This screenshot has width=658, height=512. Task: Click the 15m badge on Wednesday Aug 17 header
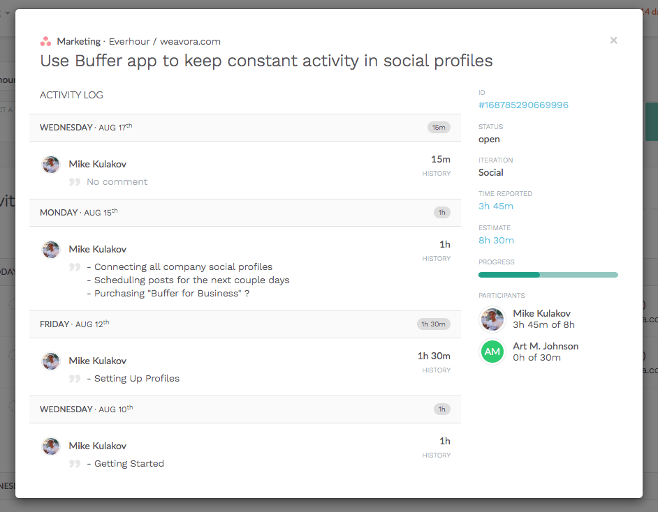(x=439, y=128)
